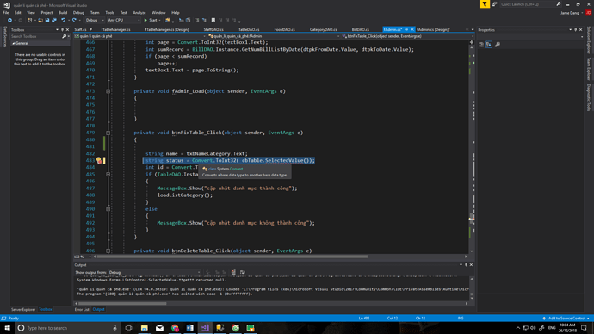Viewport: 594px width, 334px height.
Task: Open File Explorer from the taskbar
Action: (145, 328)
